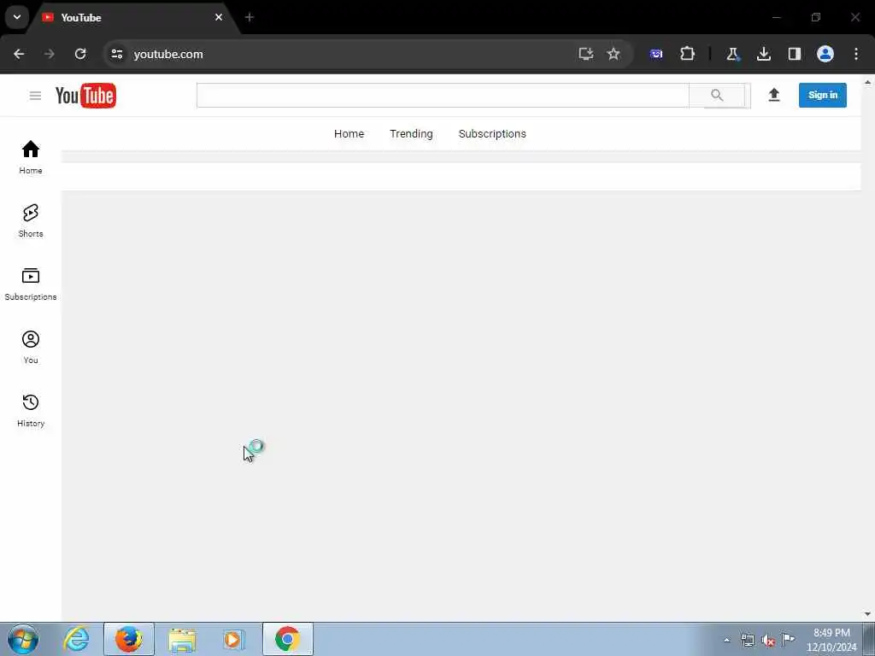
Task: Open a new tab with plus button
Action: click(250, 17)
